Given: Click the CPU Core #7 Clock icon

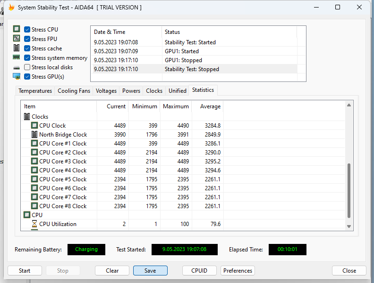Looking at the screenshot, I should point(34,197).
